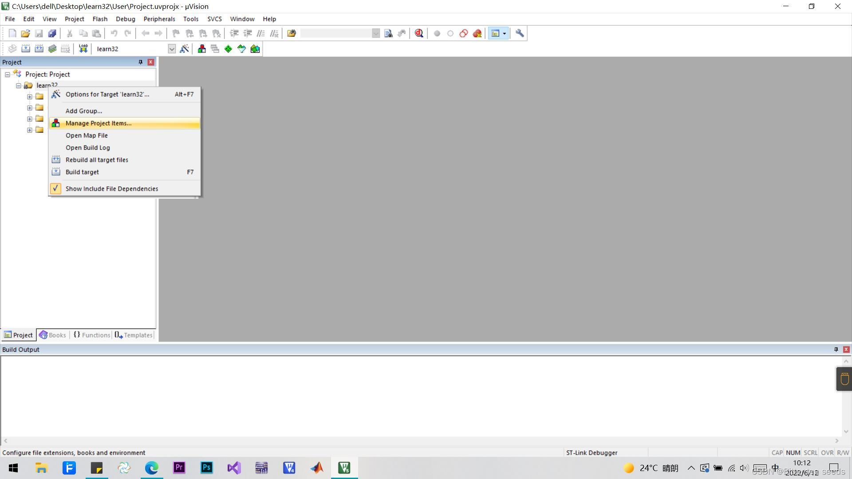
Task: Click Add Group in context menu
Action: [x=84, y=111]
